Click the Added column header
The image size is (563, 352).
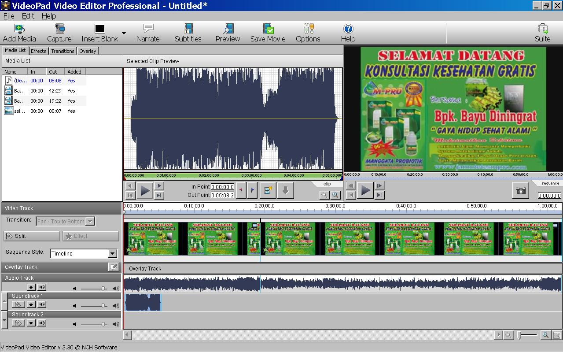[x=76, y=71]
